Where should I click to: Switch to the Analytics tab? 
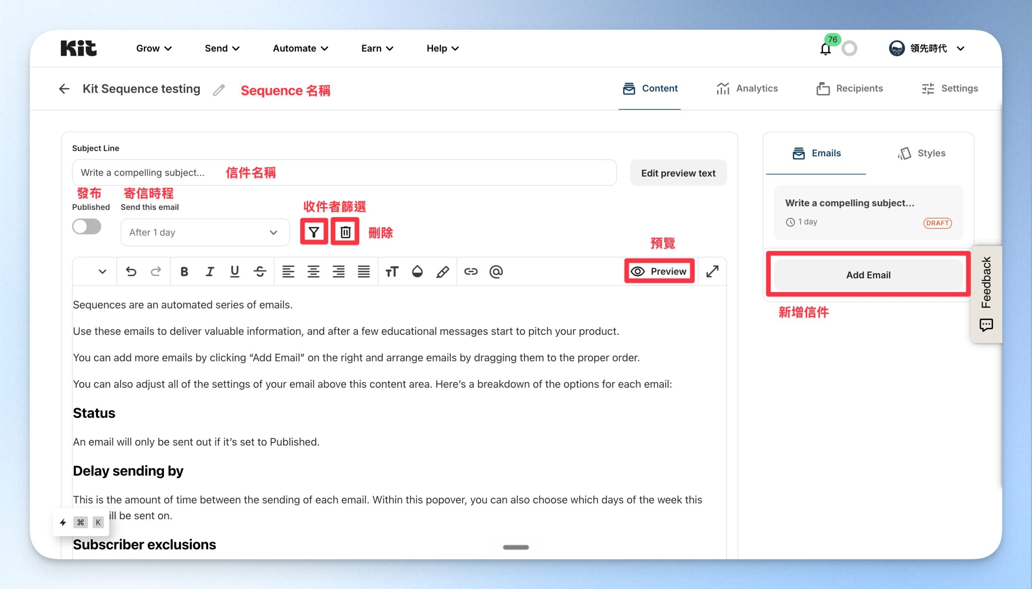coord(747,88)
